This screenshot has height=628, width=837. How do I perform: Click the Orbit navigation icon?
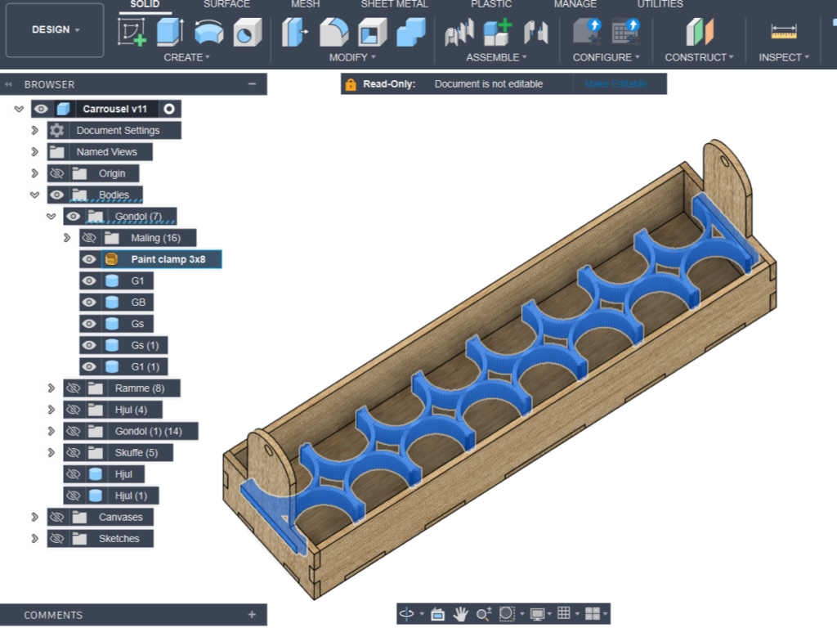(406, 613)
